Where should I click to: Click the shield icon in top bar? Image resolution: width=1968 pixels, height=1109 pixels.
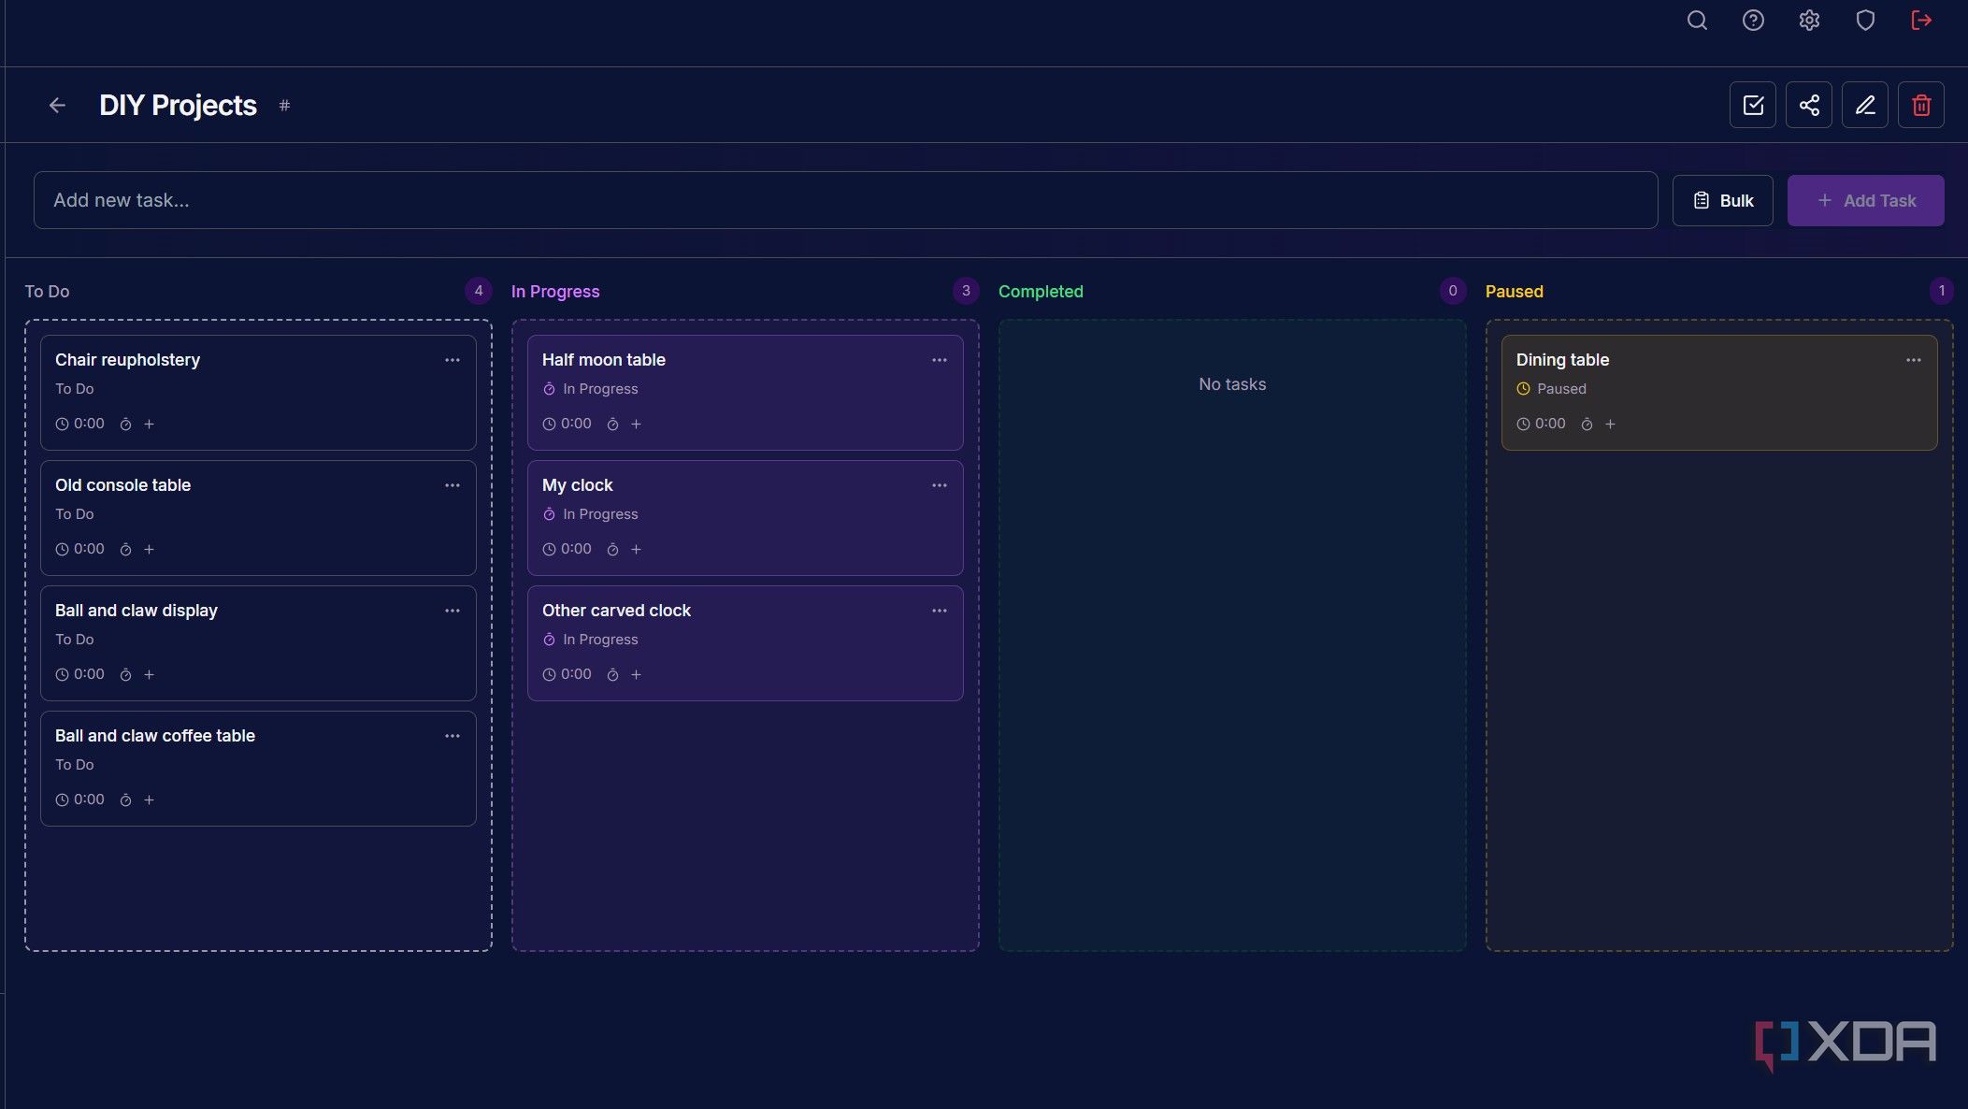(1865, 21)
